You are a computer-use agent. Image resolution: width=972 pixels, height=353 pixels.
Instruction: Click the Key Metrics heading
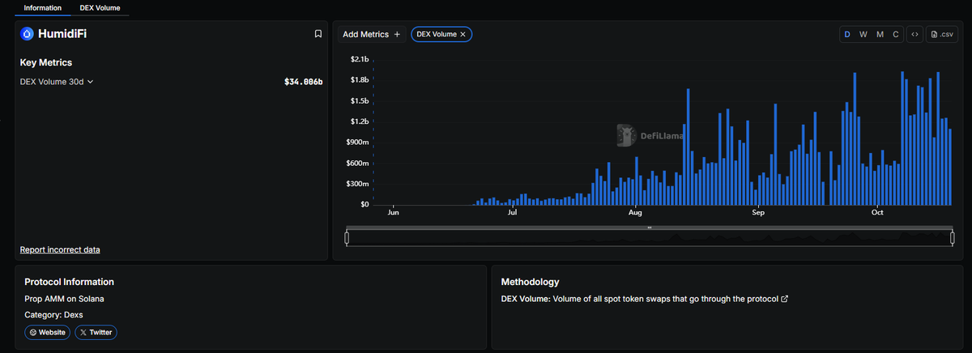tap(46, 62)
